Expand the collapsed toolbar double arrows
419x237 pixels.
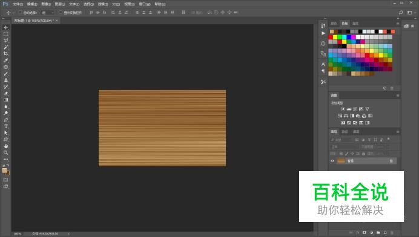click(4, 18)
